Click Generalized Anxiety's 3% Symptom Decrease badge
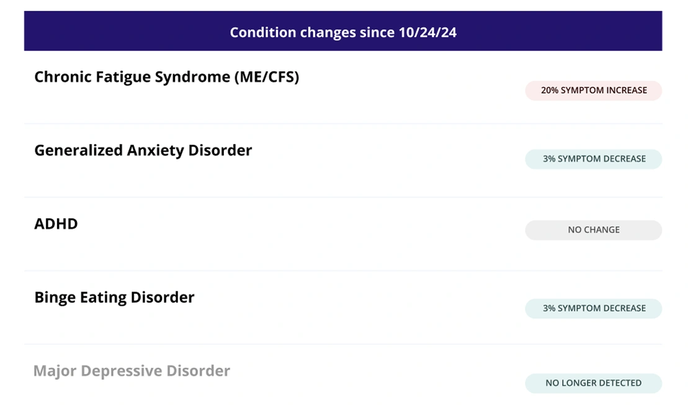 [593, 159]
